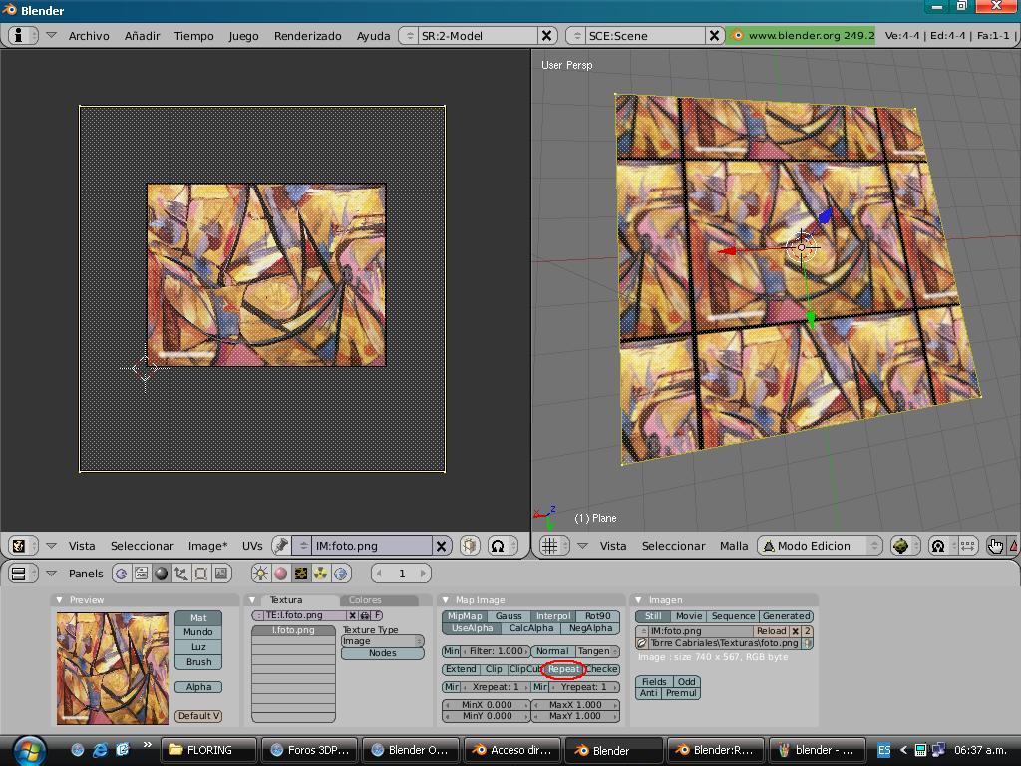
Task: Open the Lamp buttons sun icon
Action: 260,574
